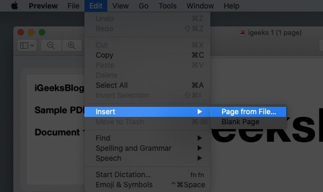The image size is (323, 192).
Task: Open sidebar view options dropdown
Action: point(27,45)
